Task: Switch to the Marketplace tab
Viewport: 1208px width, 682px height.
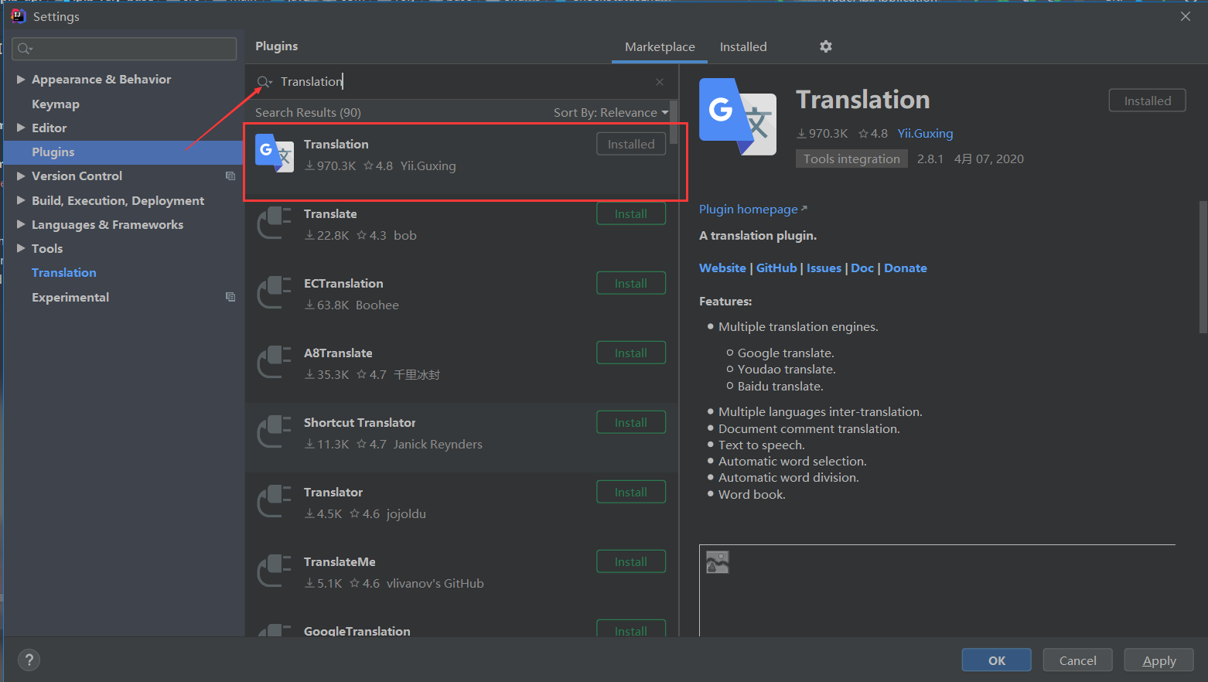Action: pyautogui.click(x=660, y=47)
